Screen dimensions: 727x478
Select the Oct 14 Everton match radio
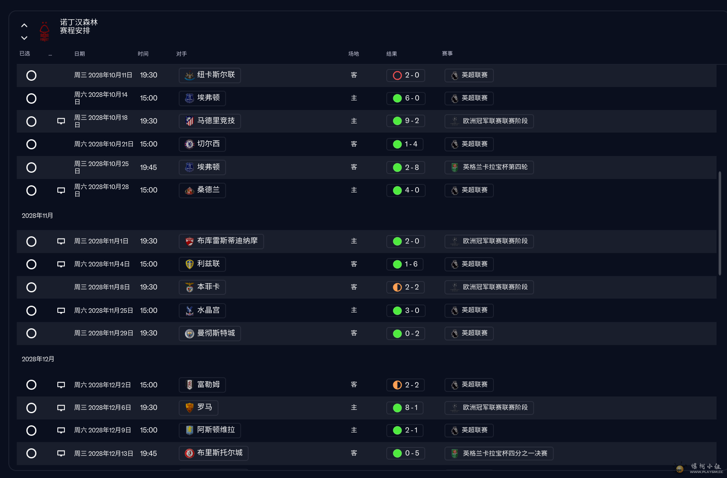pos(31,98)
